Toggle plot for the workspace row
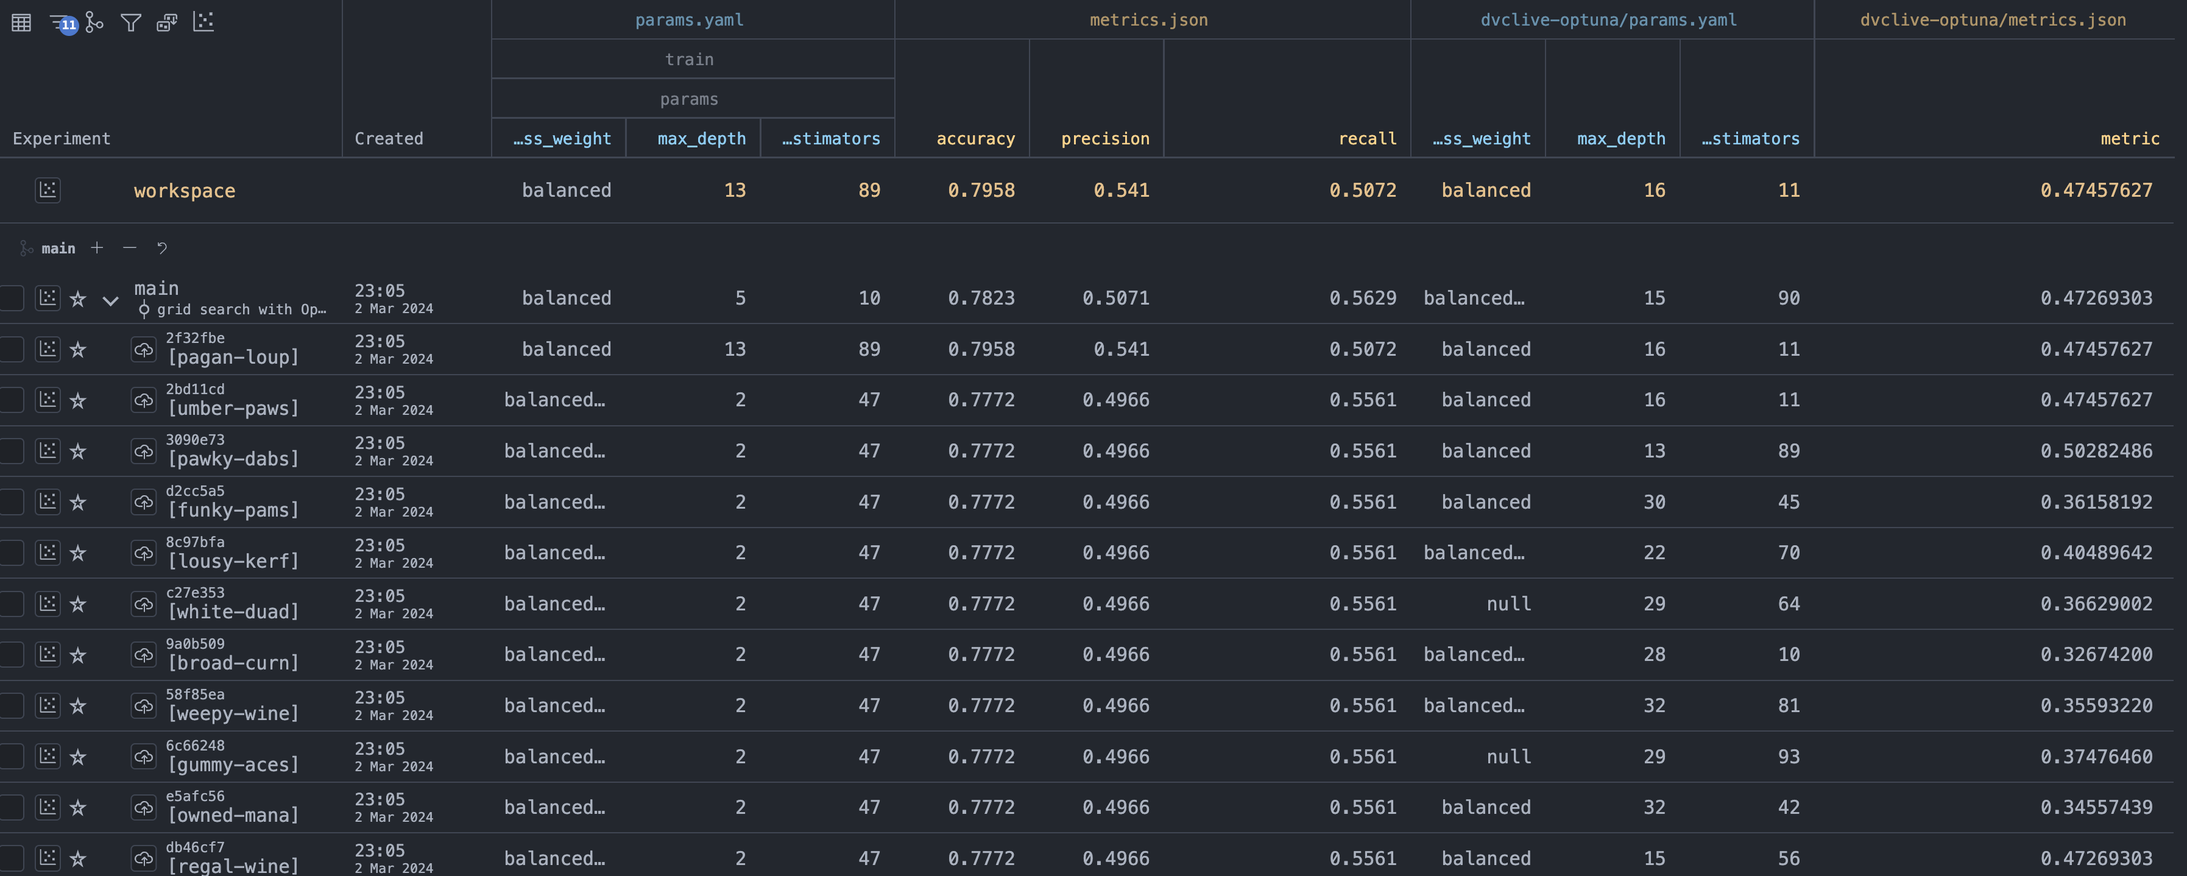The width and height of the screenshot is (2187, 876). [x=48, y=190]
